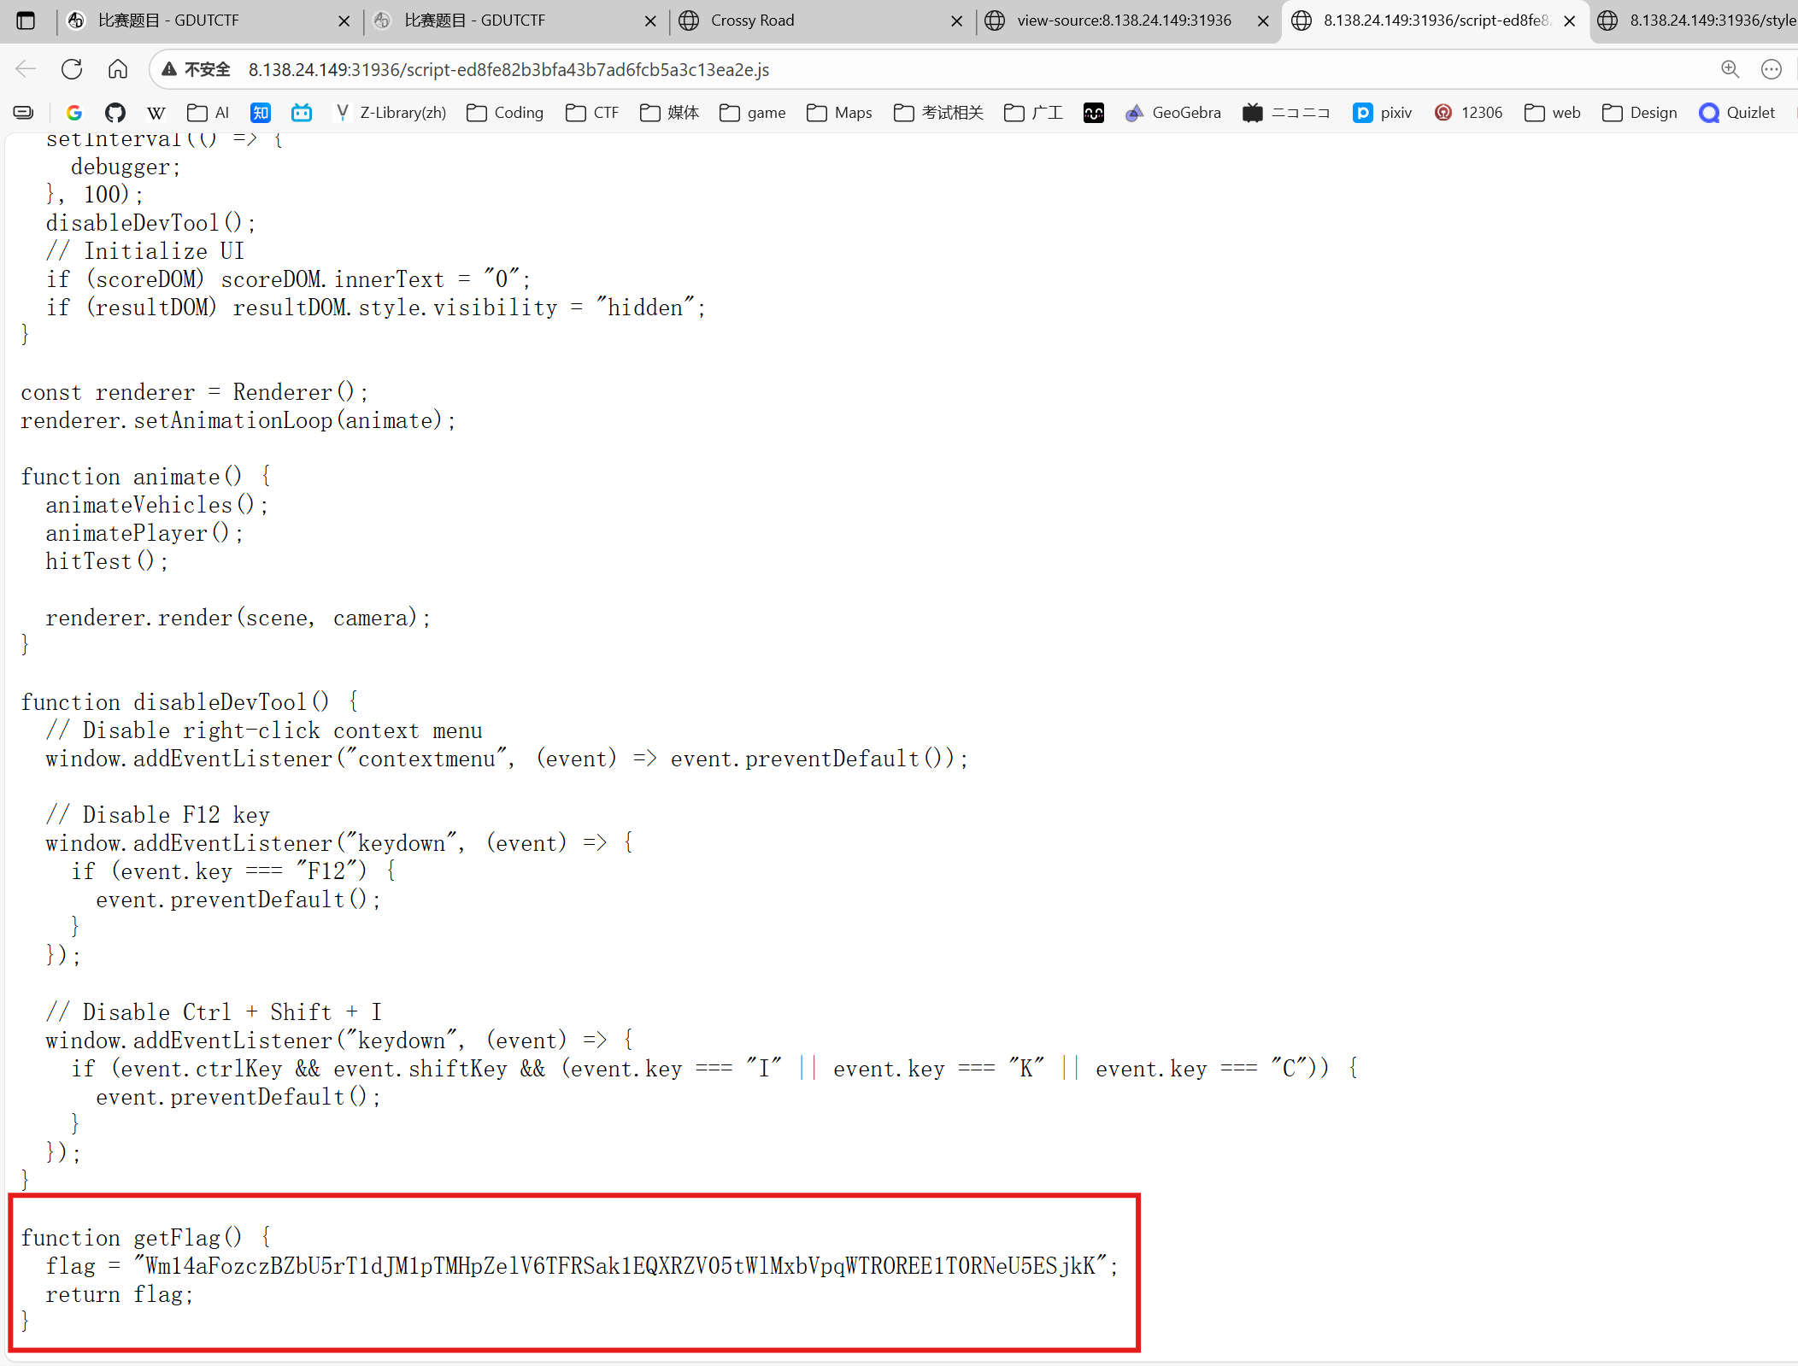
Task: Open the zoom magnifier in address bar
Action: click(x=1730, y=69)
